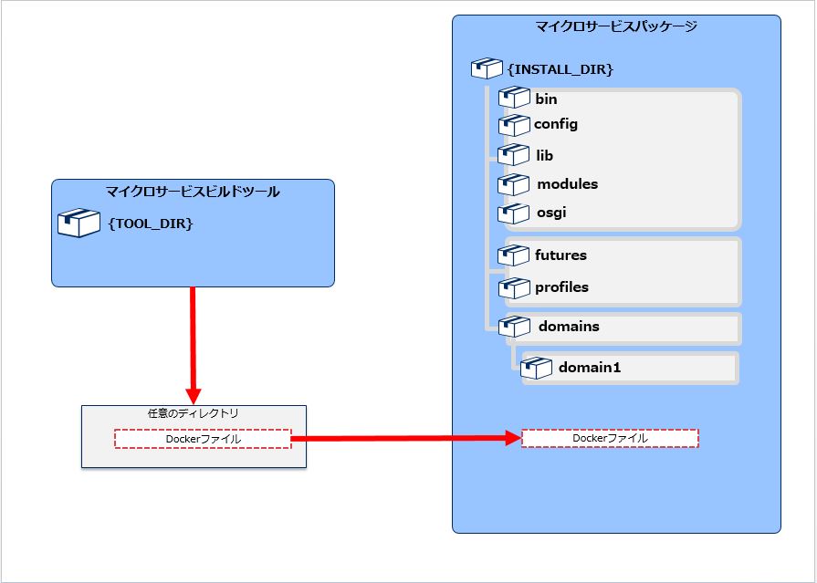The image size is (817, 583).
Task: Select the config directory package icon
Action: click(x=514, y=124)
